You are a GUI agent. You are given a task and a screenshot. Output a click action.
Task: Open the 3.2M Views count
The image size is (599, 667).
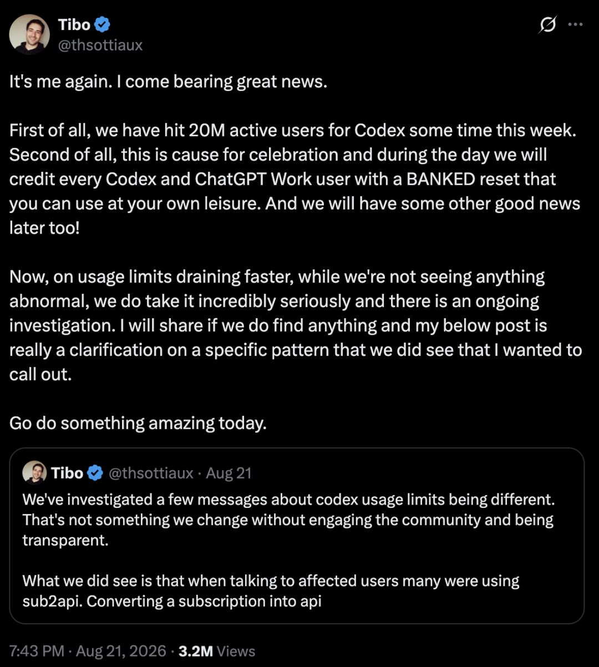click(x=217, y=651)
